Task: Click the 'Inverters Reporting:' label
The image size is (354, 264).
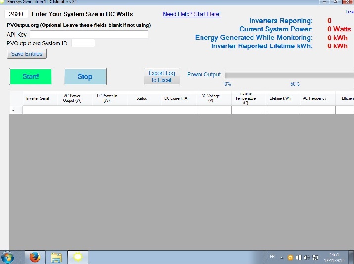Action: 281,21
